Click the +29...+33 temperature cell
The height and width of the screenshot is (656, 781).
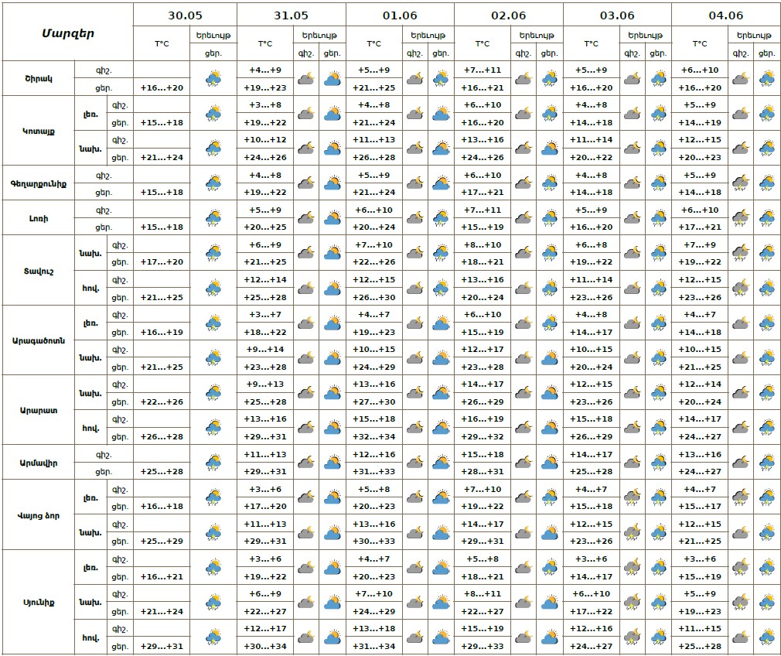[x=483, y=647]
